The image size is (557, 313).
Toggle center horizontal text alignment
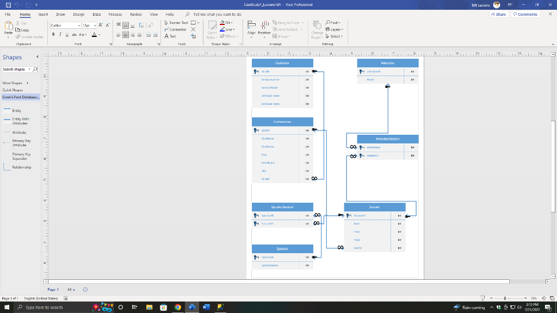coord(126,35)
